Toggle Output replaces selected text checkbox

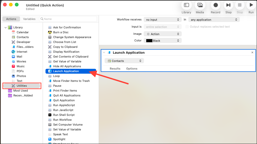tap(187, 27)
